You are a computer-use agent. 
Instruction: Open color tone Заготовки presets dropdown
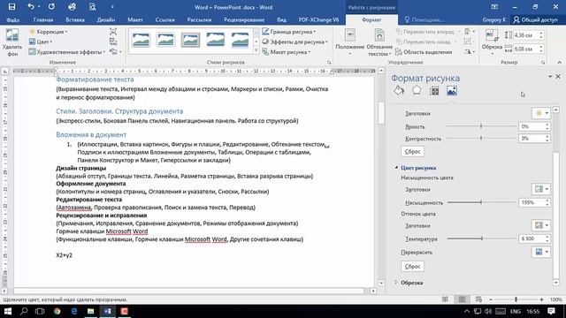pos(540,225)
